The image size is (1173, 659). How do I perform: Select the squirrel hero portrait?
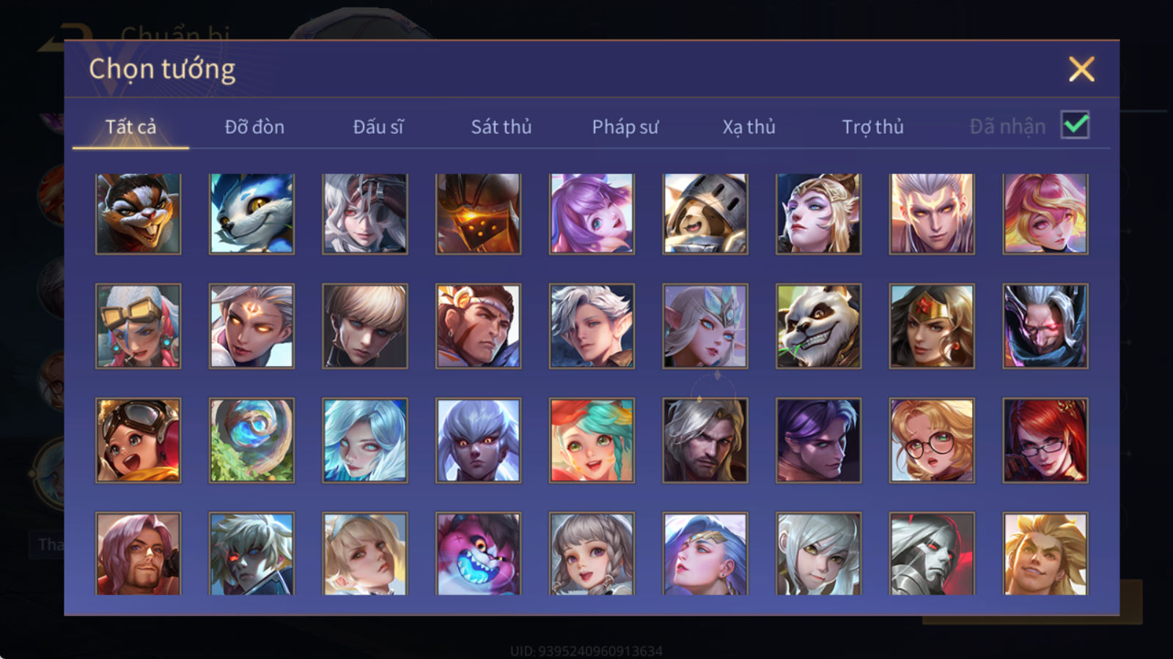(x=138, y=214)
